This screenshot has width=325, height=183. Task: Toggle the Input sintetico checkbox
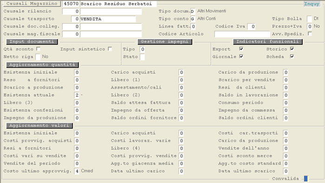[x=110, y=49]
